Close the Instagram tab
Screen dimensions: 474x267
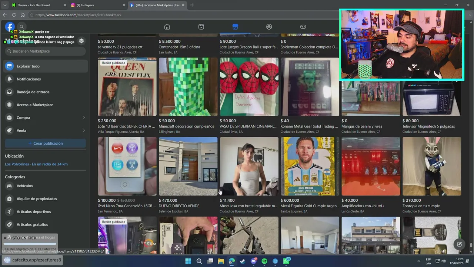pyautogui.click(x=124, y=5)
